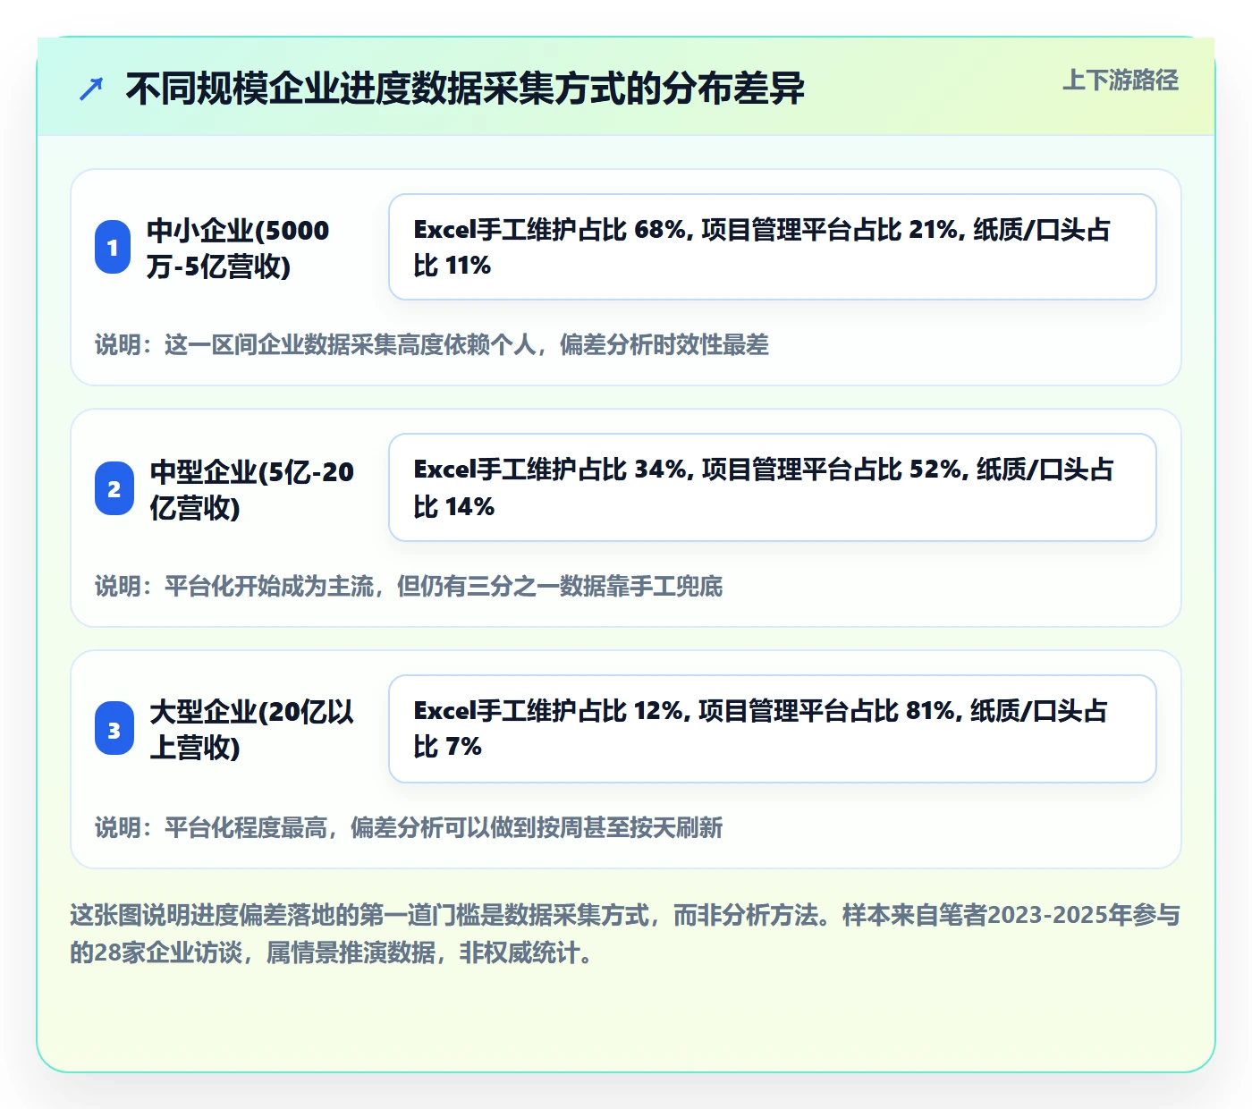The height and width of the screenshot is (1109, 1252).
Task: Click the footer paragraph starting 这张图说明进度偏差
Action: click(626, 934)
